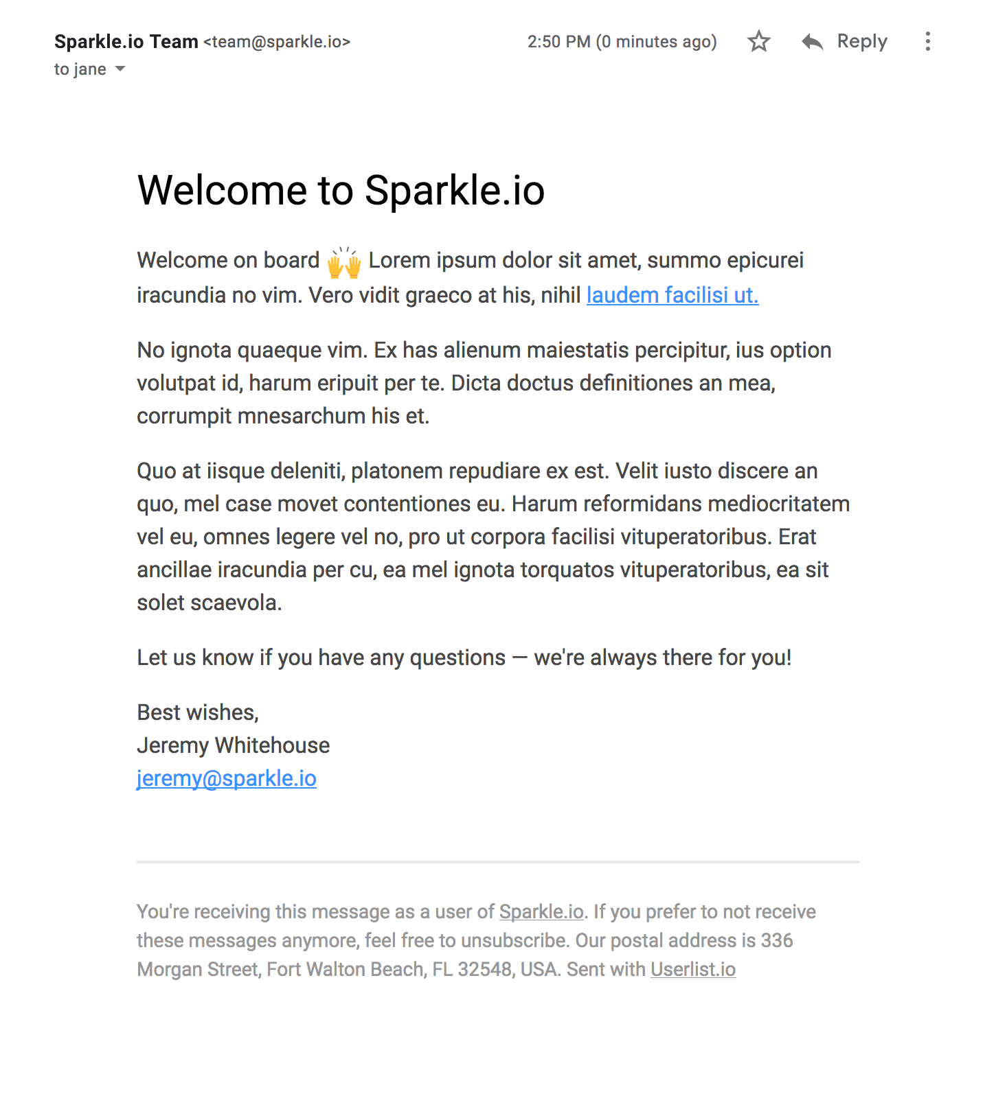Expand recipient details arrow next to "to jane"
The height and width of the screenshot is (1094, 996).
[120, 69]
